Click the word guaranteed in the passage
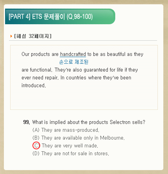This screenshot has height=174, width=168. click(x=96, y=70)
